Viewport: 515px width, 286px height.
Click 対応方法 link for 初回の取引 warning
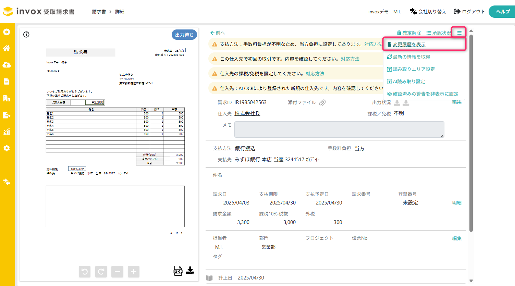click(x=350, y=59)
